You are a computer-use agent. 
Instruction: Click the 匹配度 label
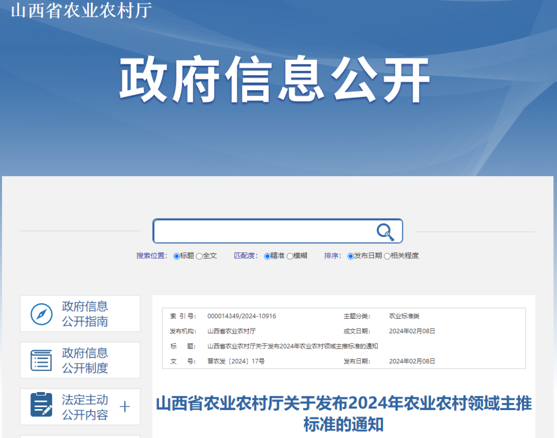[246, 256]
